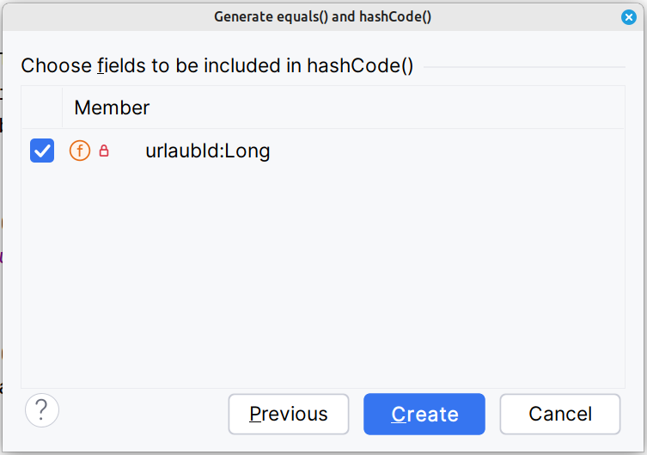Click the 'Generate equals() and hashCode()' title text
The width and height of the screenshot is (647, 455).
[322, 16]
